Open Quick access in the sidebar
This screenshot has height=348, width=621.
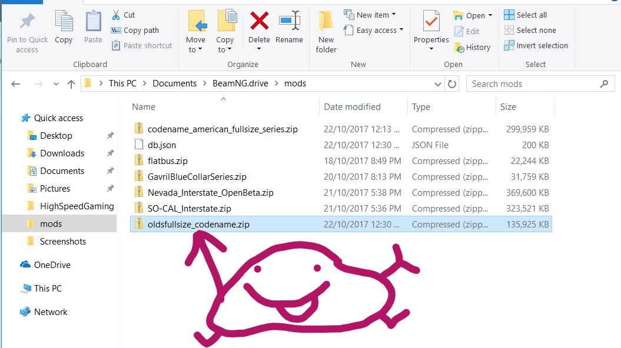coord(52,118)
